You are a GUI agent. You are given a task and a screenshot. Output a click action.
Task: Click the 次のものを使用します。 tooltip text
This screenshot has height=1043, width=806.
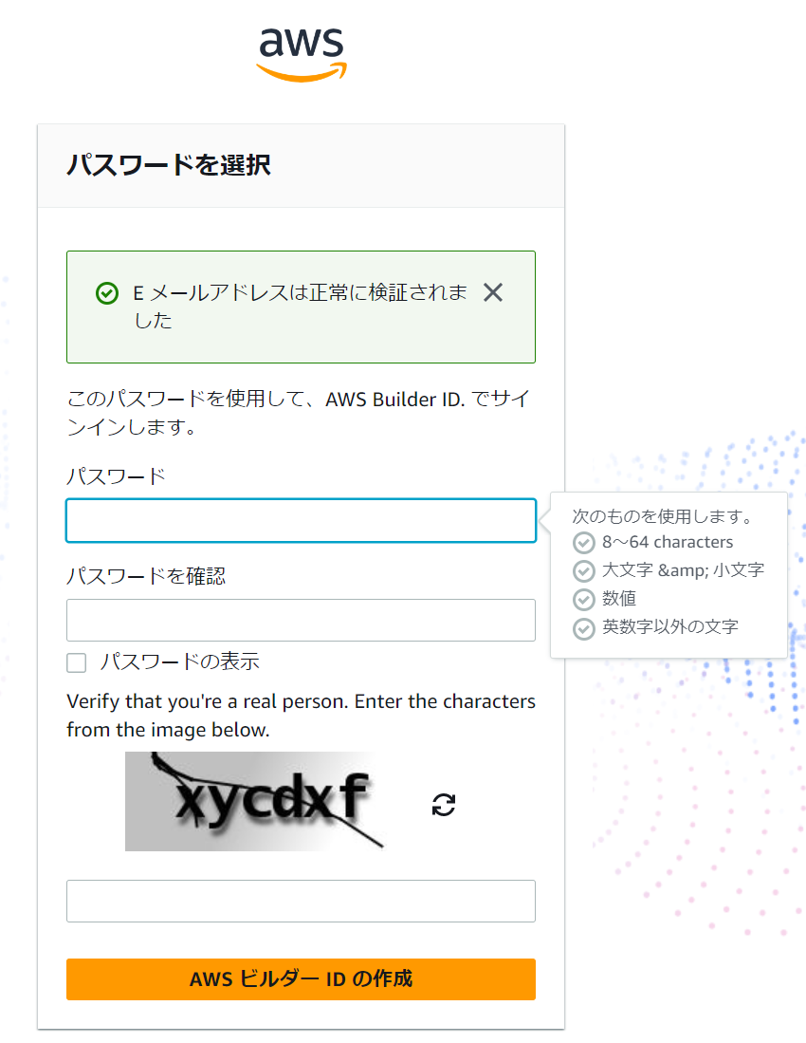click(663, 516)
